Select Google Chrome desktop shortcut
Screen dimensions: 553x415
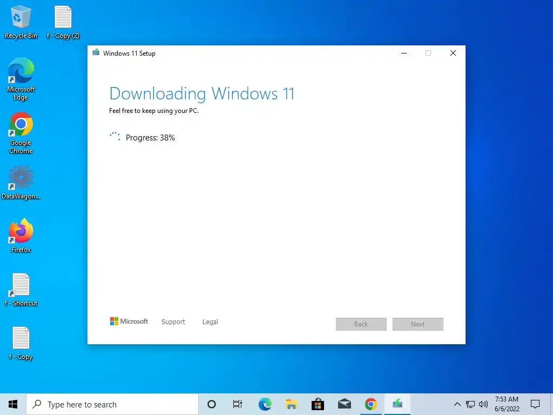(21, 133)
